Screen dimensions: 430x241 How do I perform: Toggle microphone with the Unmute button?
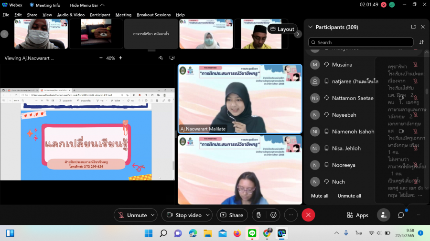tap(132, 215)
